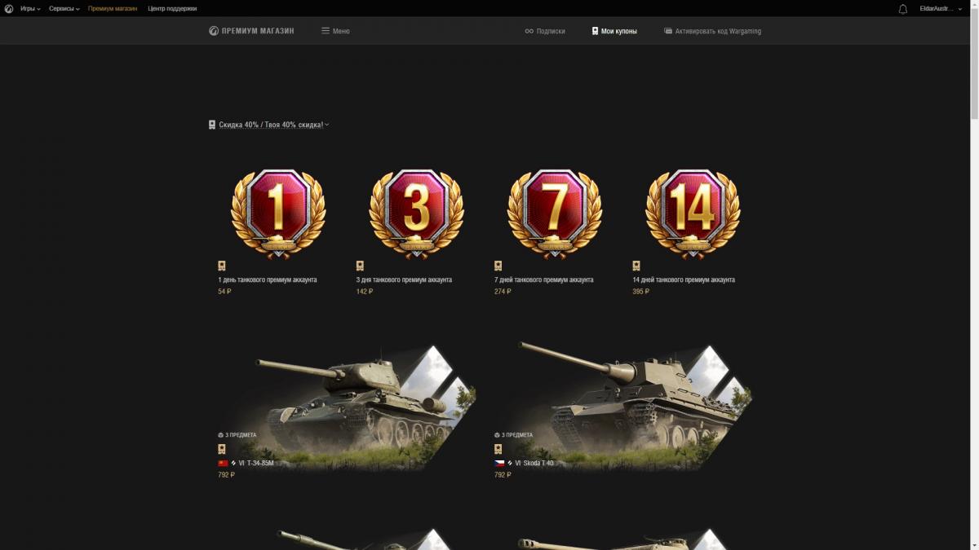This screenshot has width=979, height=550.
Task: Click the Активировать код Wargaming icon
Action: click(668, 31)
